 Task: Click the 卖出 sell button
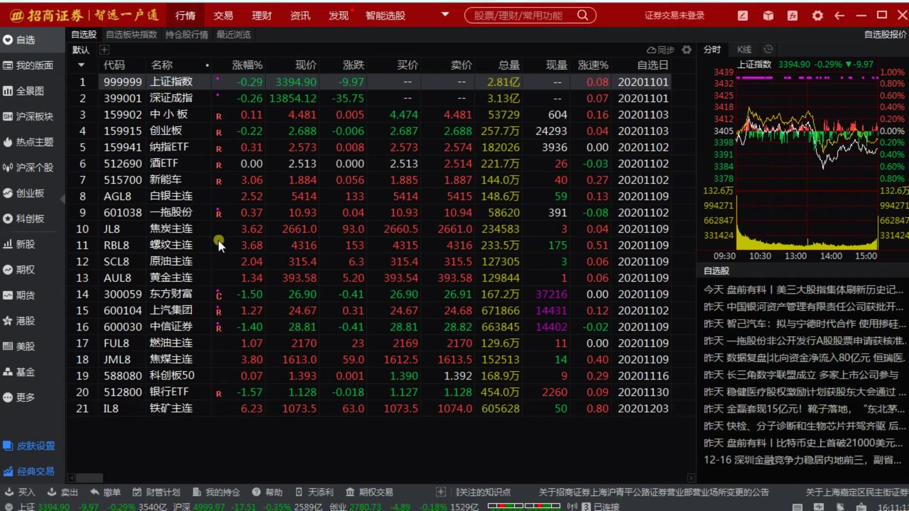pos(63,492)
